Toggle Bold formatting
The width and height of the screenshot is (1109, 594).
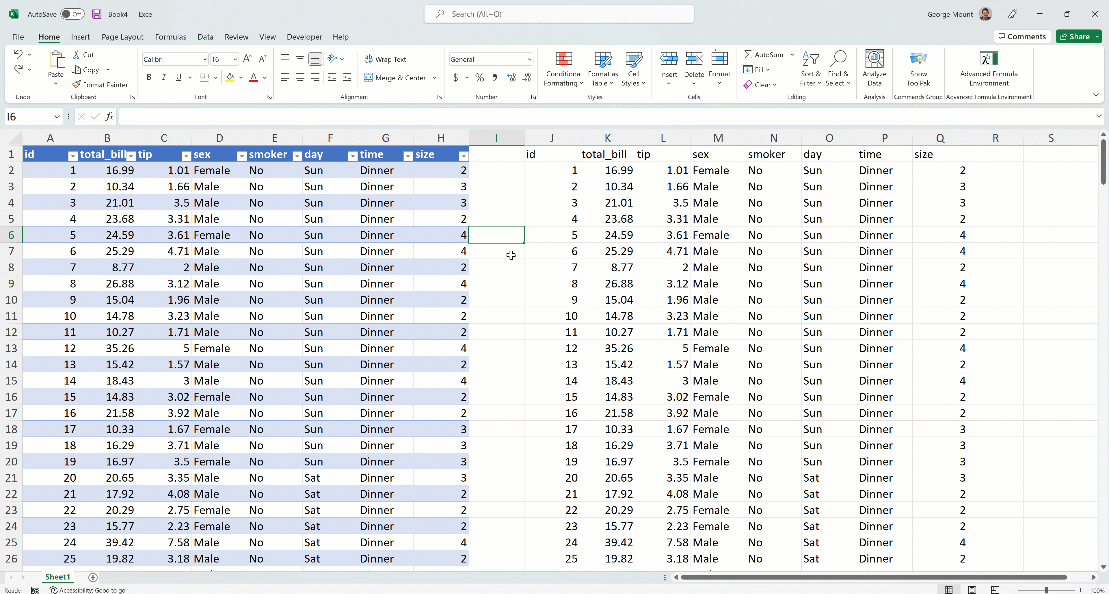(x=149, y=77)
